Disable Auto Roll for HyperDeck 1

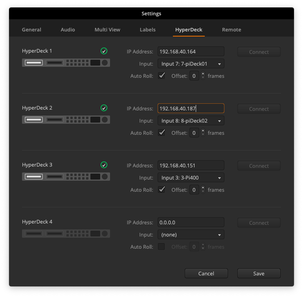[162, 76]
